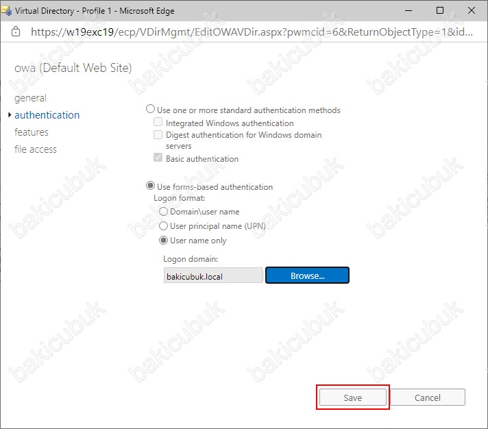This screenshot has width=488, height=429.
Task: Save the virtual directory settings
Action: pyautogui.click(x=352, y=397)
